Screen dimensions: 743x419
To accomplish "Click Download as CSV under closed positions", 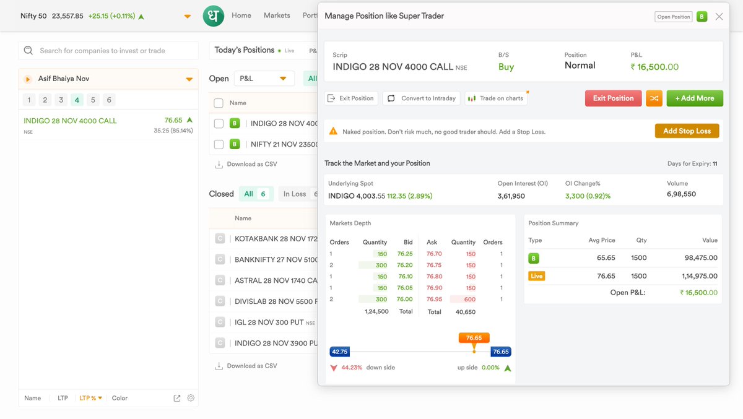I will click(252, 366).
